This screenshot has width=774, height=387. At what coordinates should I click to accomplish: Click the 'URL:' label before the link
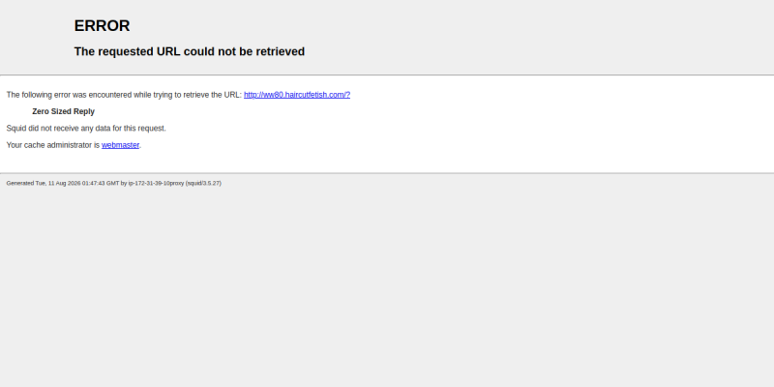point(232,95)
